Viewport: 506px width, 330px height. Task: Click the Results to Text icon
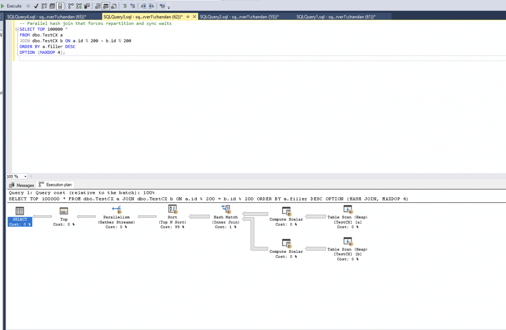(98, 6)
